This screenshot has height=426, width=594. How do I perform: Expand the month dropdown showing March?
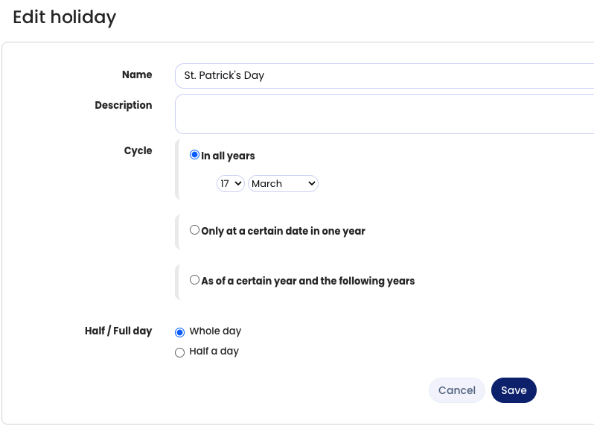coord(283,183)
